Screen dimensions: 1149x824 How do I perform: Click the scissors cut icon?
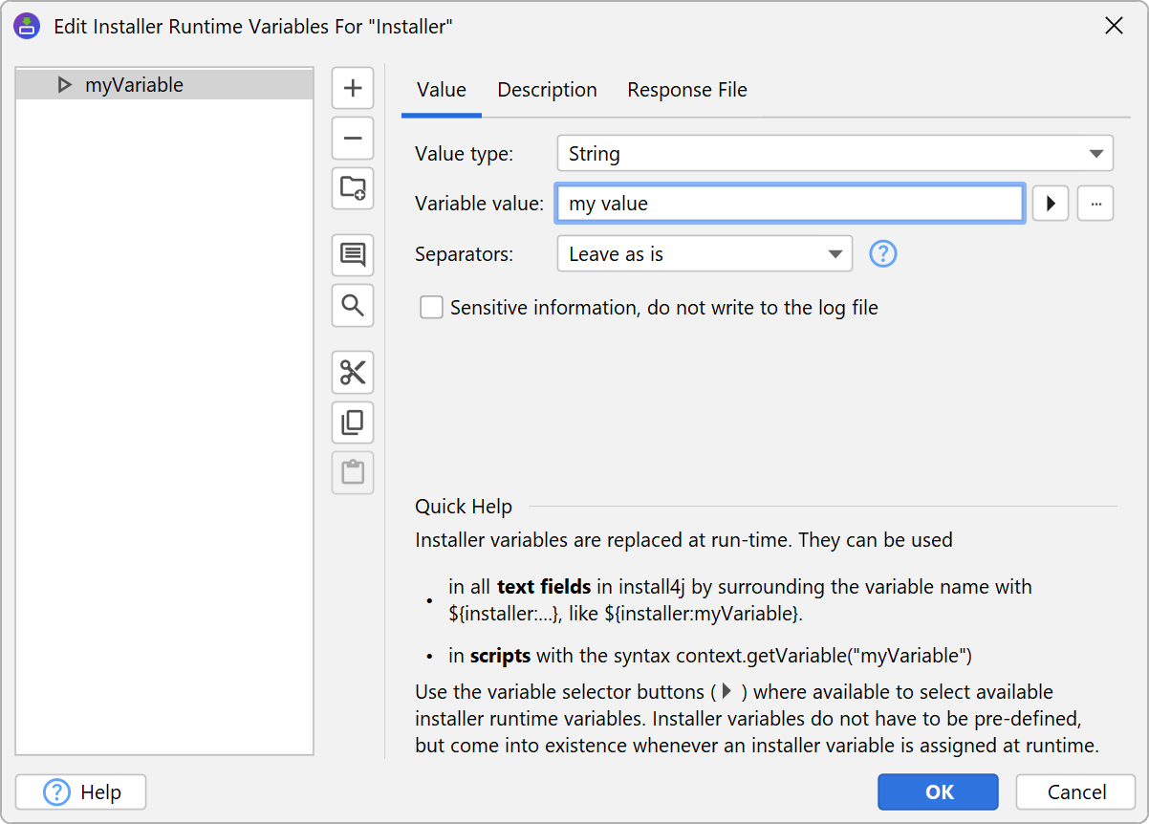pyautogui.click(x=353, y=373)
